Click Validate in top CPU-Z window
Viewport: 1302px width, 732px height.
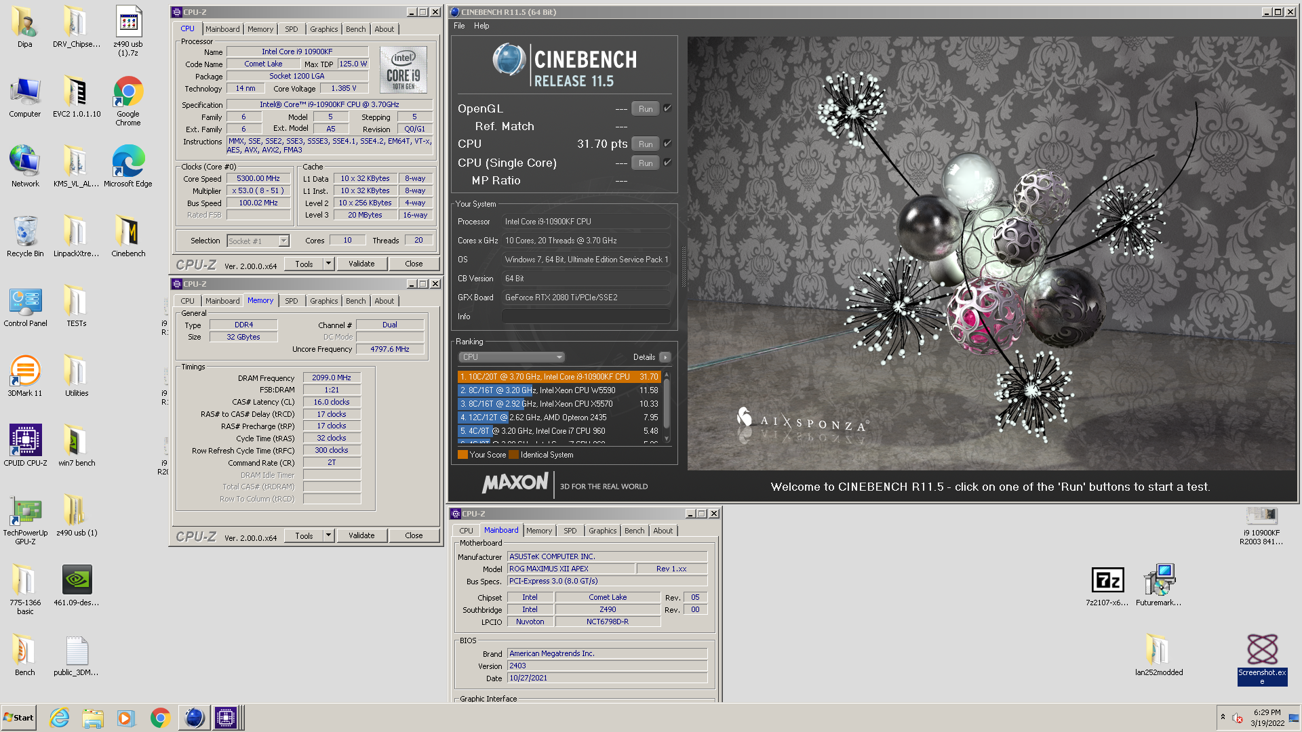click(x=361, y=264)
